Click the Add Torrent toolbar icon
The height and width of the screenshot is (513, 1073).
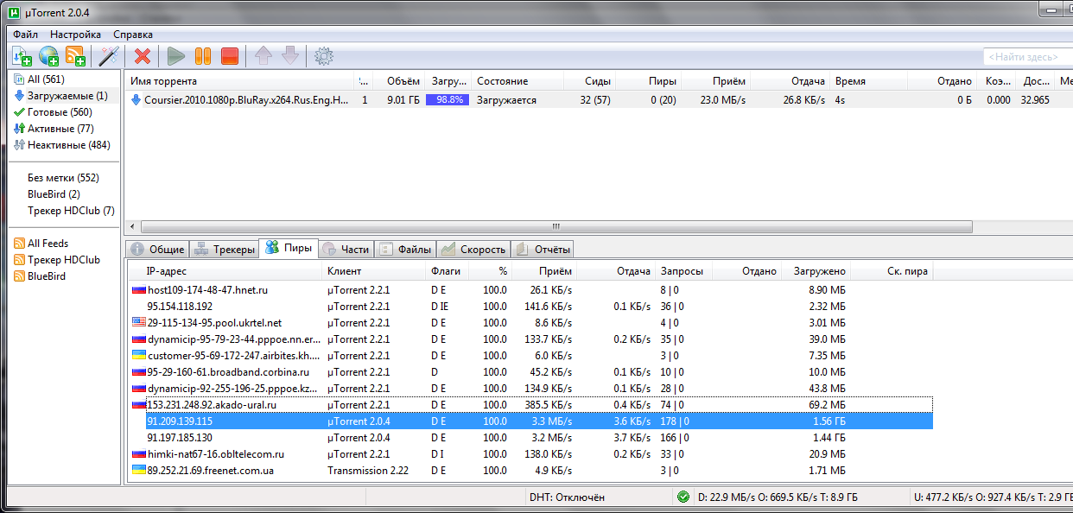pos(22,56)
